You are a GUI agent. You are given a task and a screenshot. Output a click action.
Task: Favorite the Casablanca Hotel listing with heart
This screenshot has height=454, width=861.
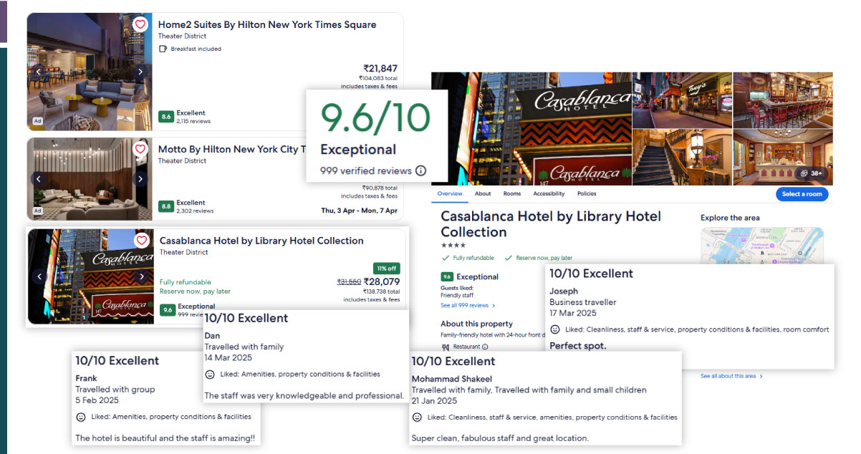[x=142, y=241]
